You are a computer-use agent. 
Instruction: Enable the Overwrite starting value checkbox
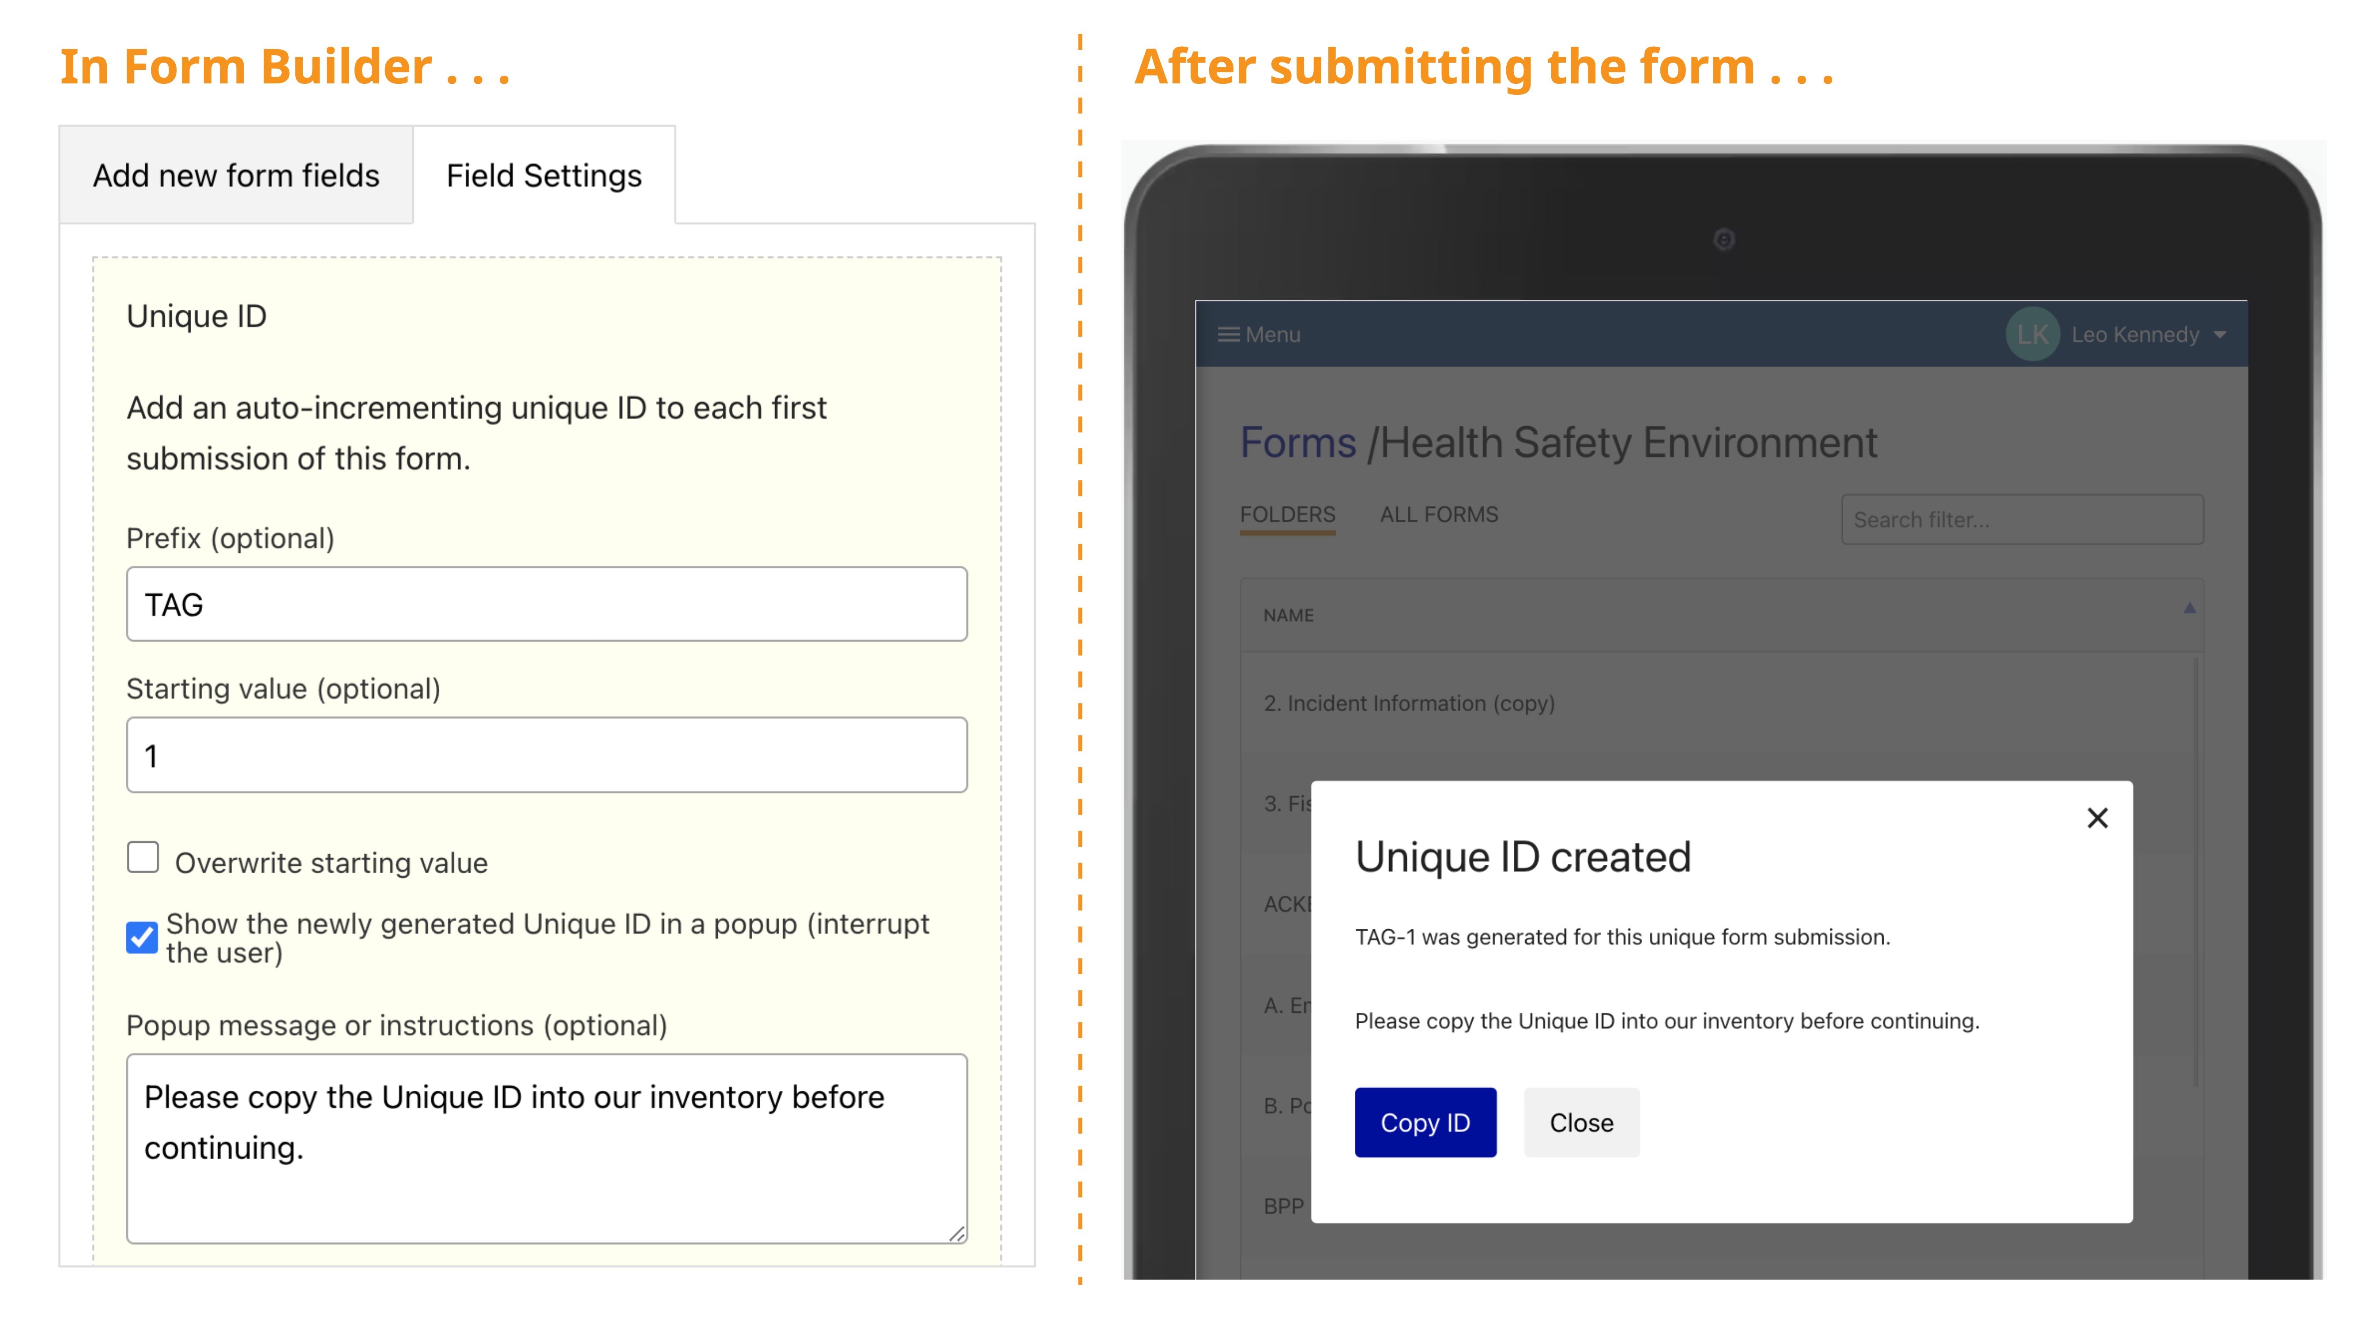[142, 856]
